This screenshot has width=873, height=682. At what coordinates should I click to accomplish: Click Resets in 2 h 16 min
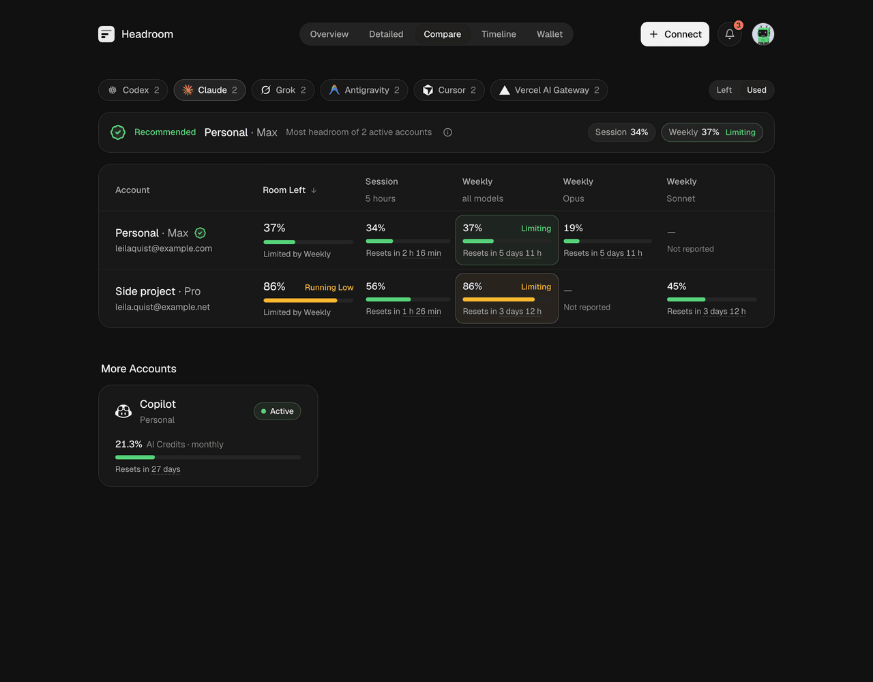(404, 253)
